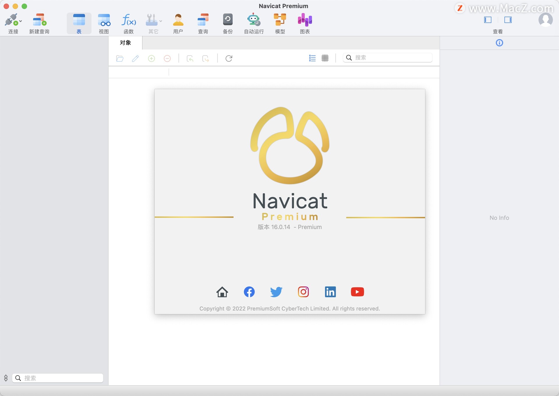Toggle the left sidebar pane view icon
Screen dimensions: 559x396
click(x=488, y=20)
